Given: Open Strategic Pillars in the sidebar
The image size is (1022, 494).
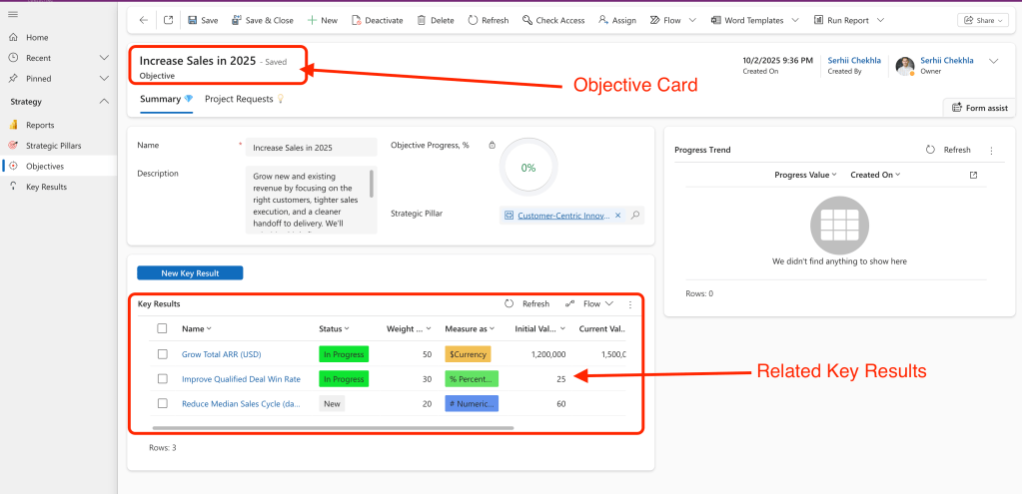Looking at the screenshot, I should [53, 146].
